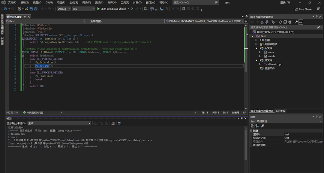Toggle preview selected items icon in Solution Explorer
The height and width of the screenshot is (173, 324).
[x=301, y=22]
